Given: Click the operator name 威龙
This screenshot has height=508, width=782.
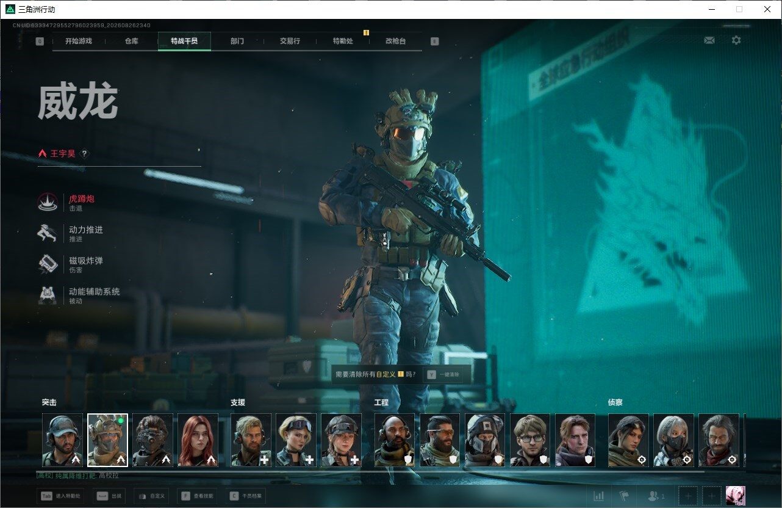Looking at the screenshot, I should [x=78, y=103].
